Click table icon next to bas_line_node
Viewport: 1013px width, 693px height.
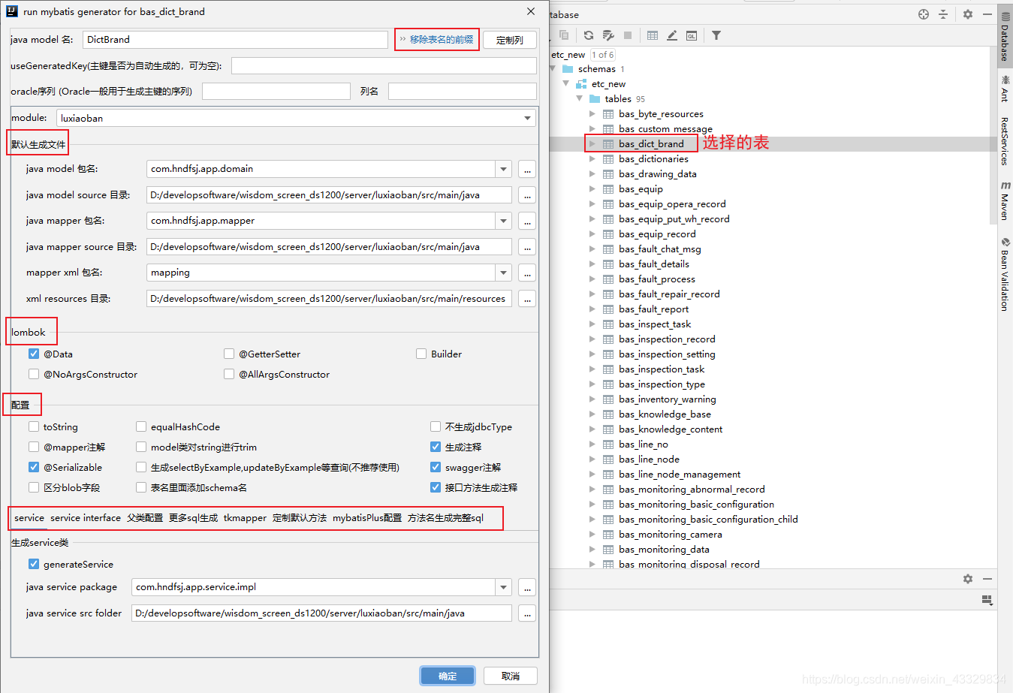click(x=608, y=459)
